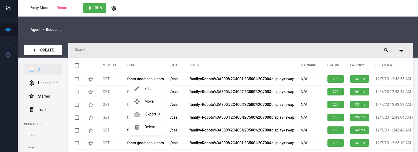418x152 pixels.
Task: Click the app logo in top-left corner
Action: tap(8, 8)
